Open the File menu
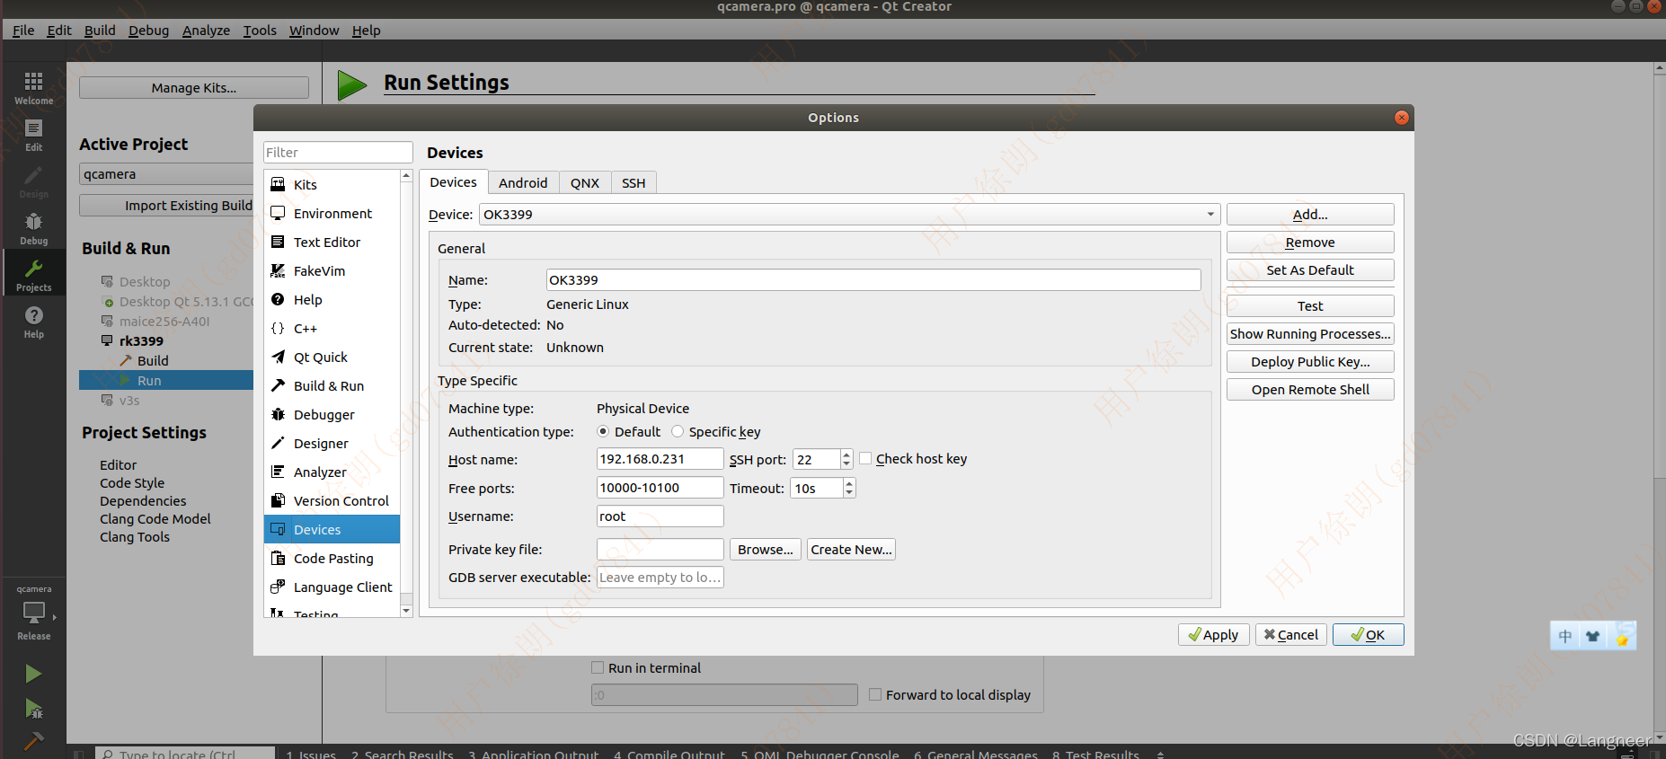 tap(23, 30)
